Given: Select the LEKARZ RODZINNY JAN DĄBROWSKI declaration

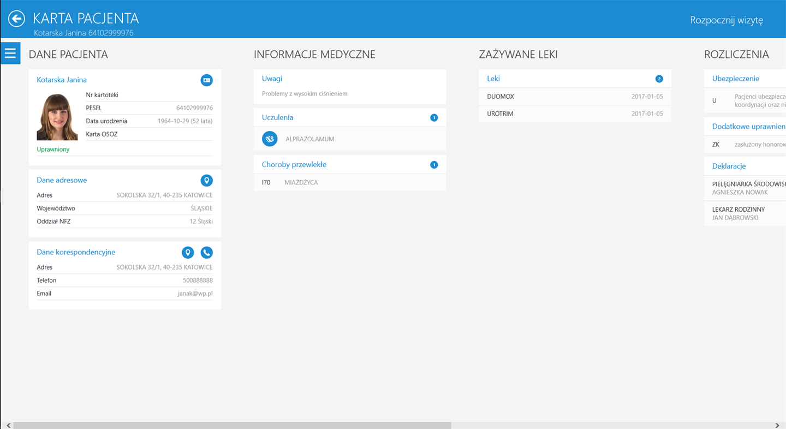Looking at the screenshot, I should click(x=745, y=213).
